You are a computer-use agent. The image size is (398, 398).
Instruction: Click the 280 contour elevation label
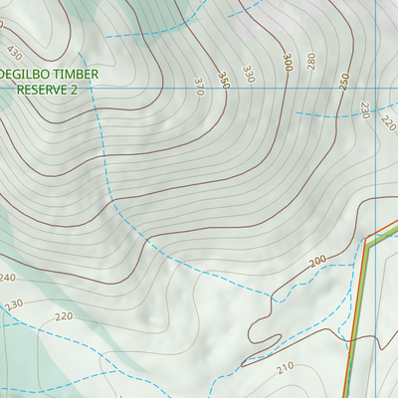pos(311,62)
